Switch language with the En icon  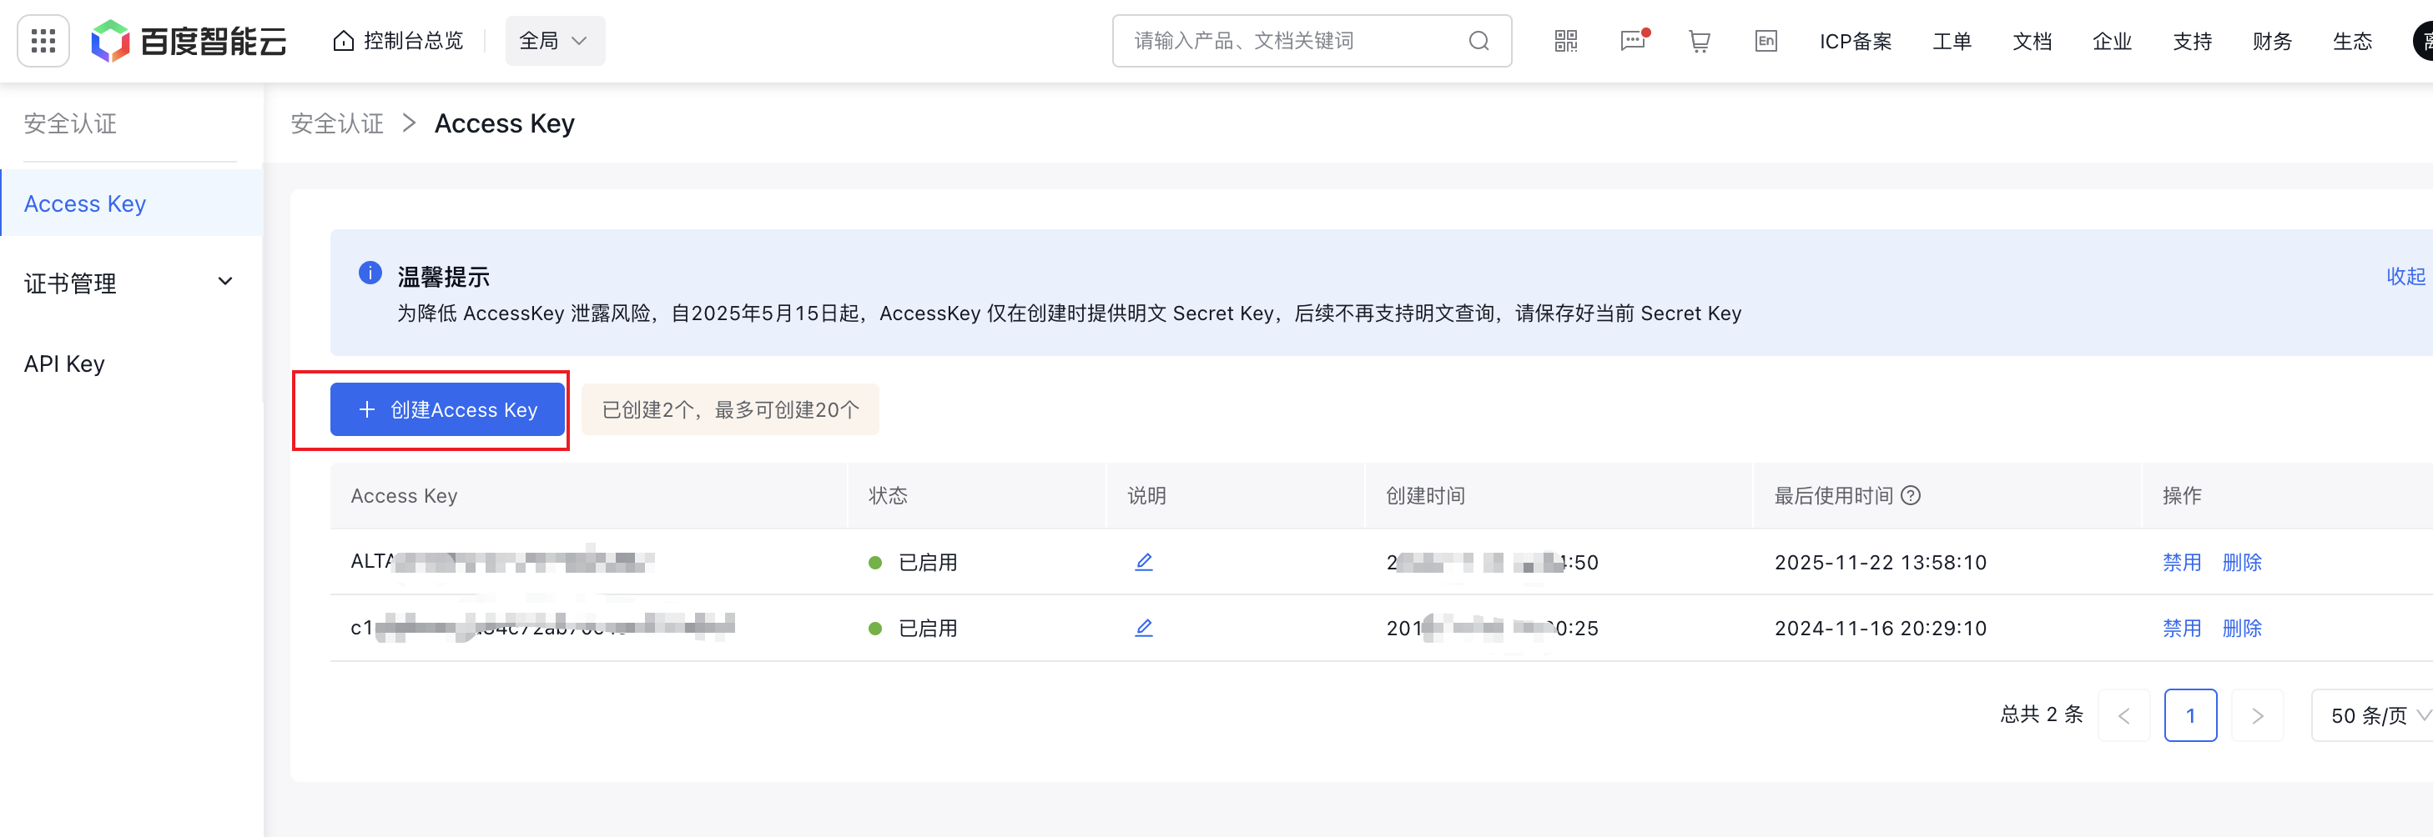tap(1766, 41)
